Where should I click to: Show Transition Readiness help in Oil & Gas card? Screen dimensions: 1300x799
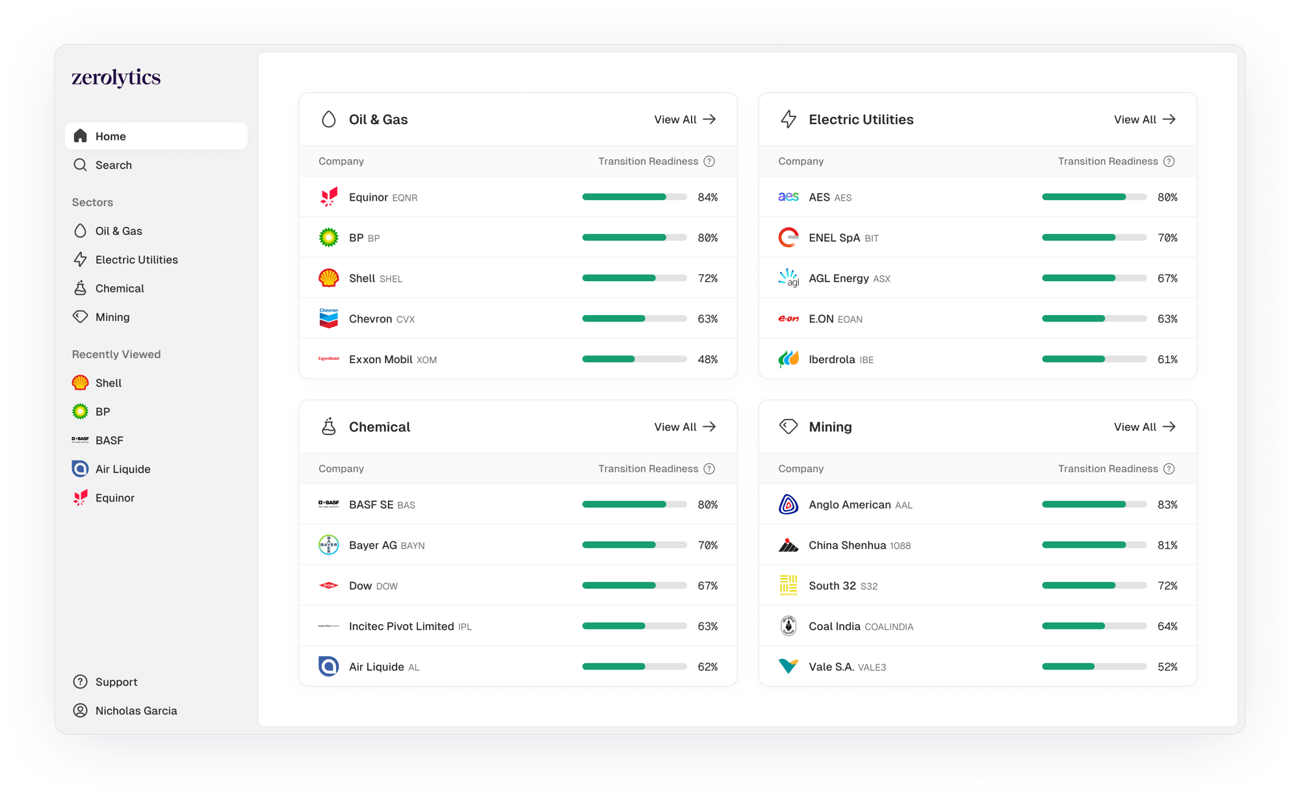tap(709, 161)
